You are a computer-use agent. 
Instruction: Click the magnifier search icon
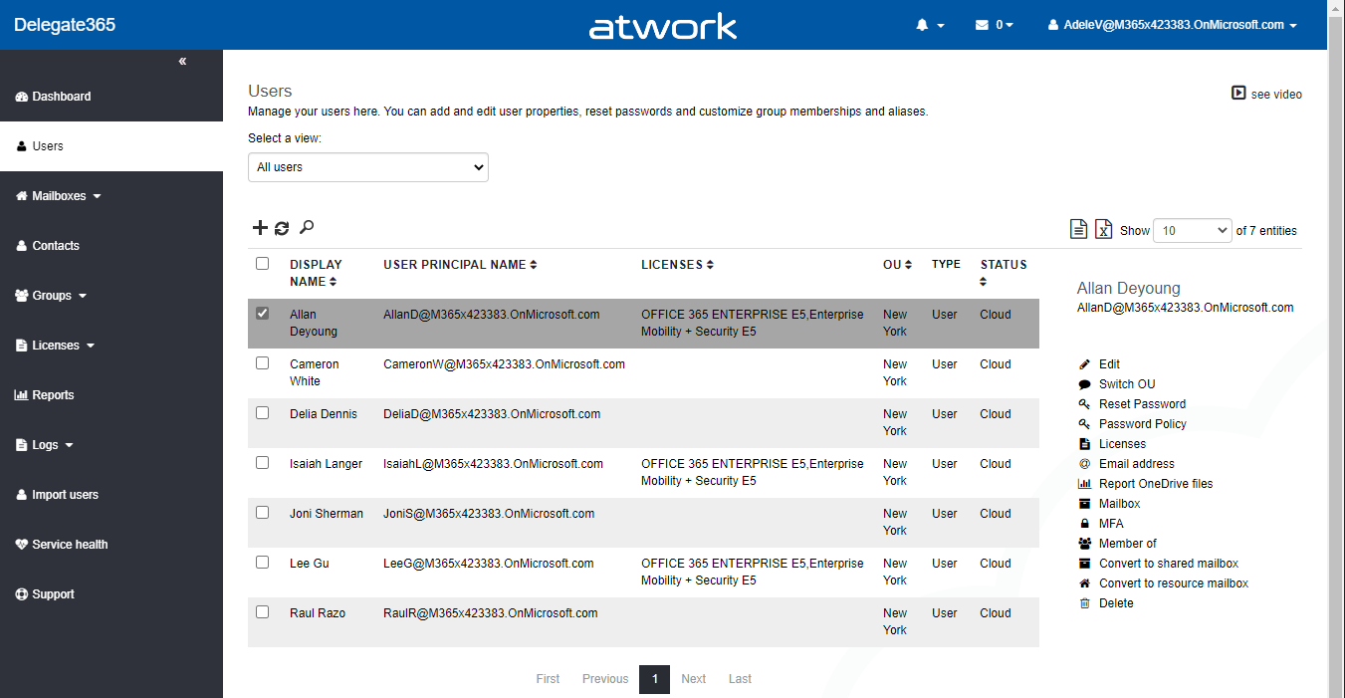[x=307, y=228]
